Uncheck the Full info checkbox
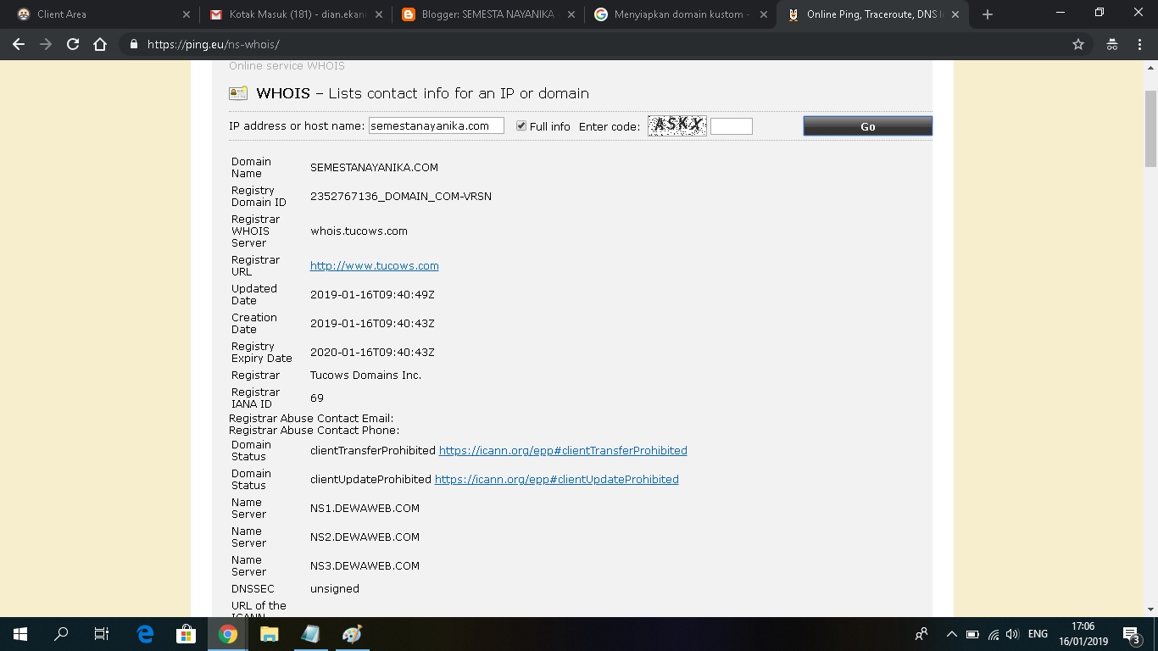 (x=521, y=125)
